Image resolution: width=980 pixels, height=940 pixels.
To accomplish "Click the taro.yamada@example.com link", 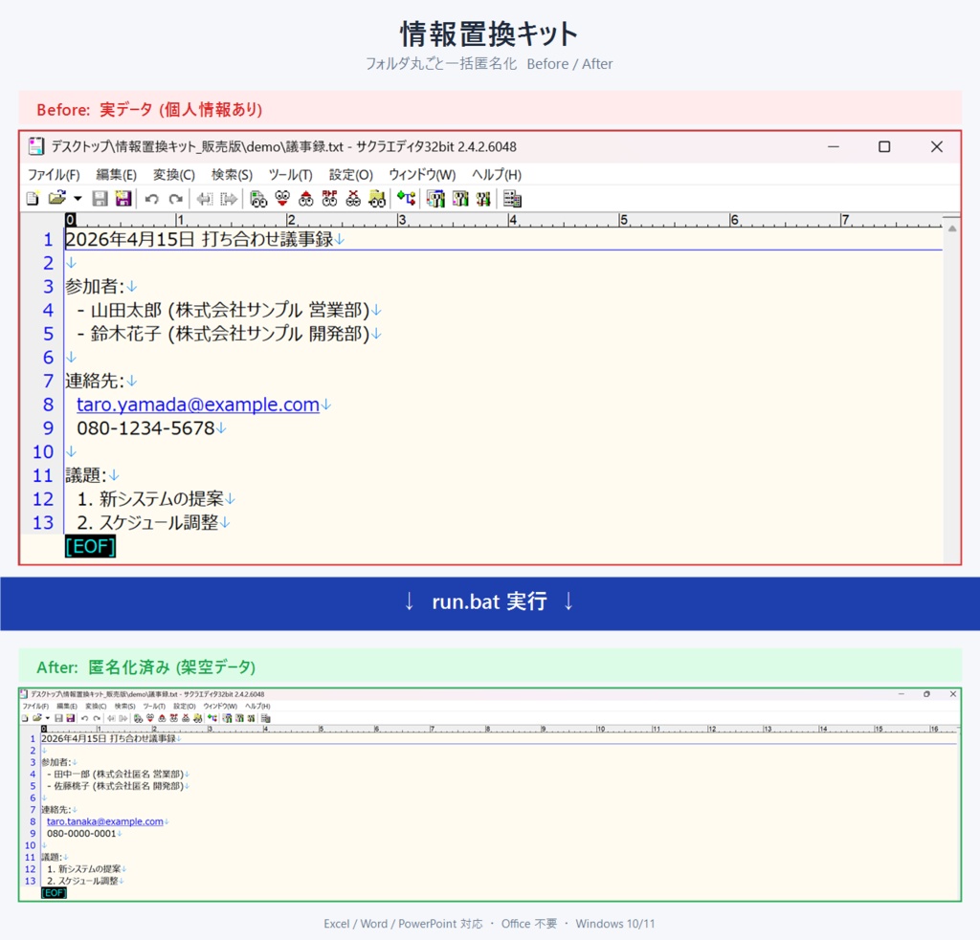I will click(196, 404).
